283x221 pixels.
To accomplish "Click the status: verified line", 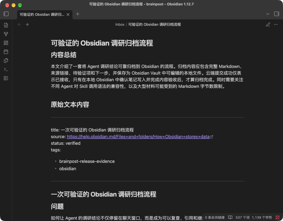I will coord(66,143).
